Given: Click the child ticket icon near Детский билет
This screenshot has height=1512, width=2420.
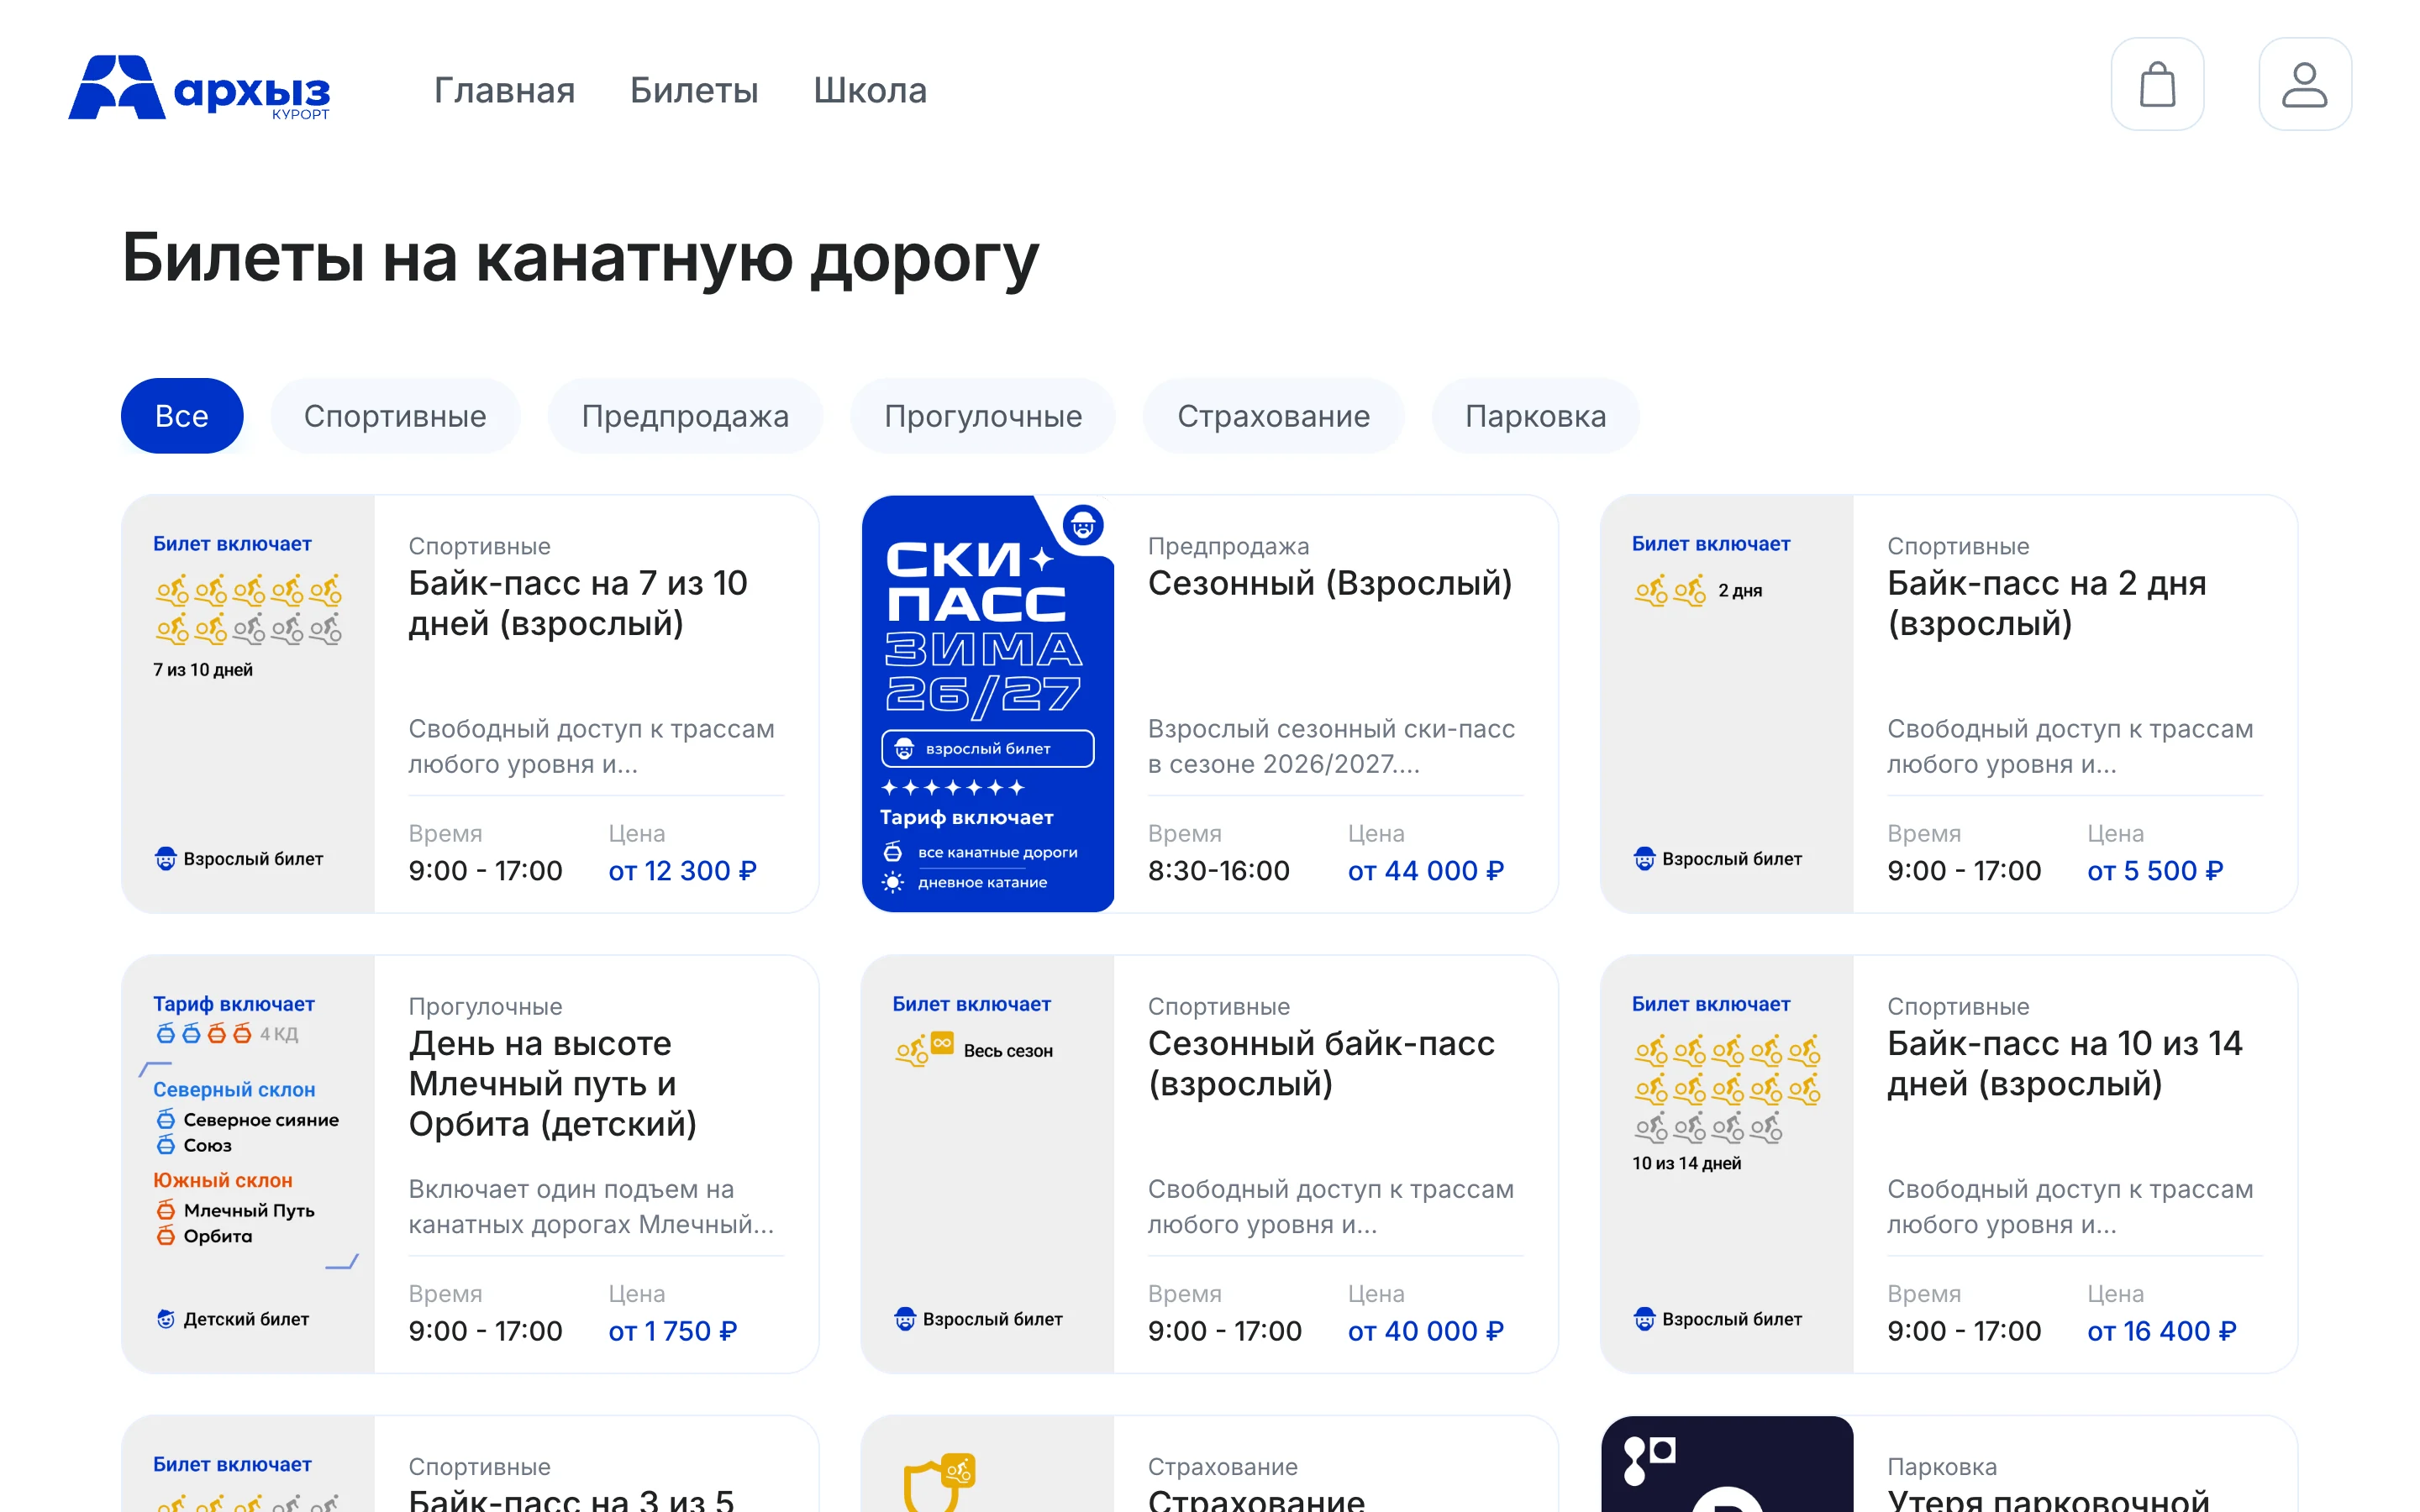Looking at the screenshot, I should (x=166, y=1319).
